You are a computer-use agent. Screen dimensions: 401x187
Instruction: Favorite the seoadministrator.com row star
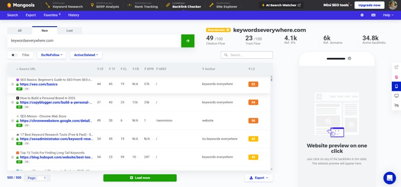12,139
